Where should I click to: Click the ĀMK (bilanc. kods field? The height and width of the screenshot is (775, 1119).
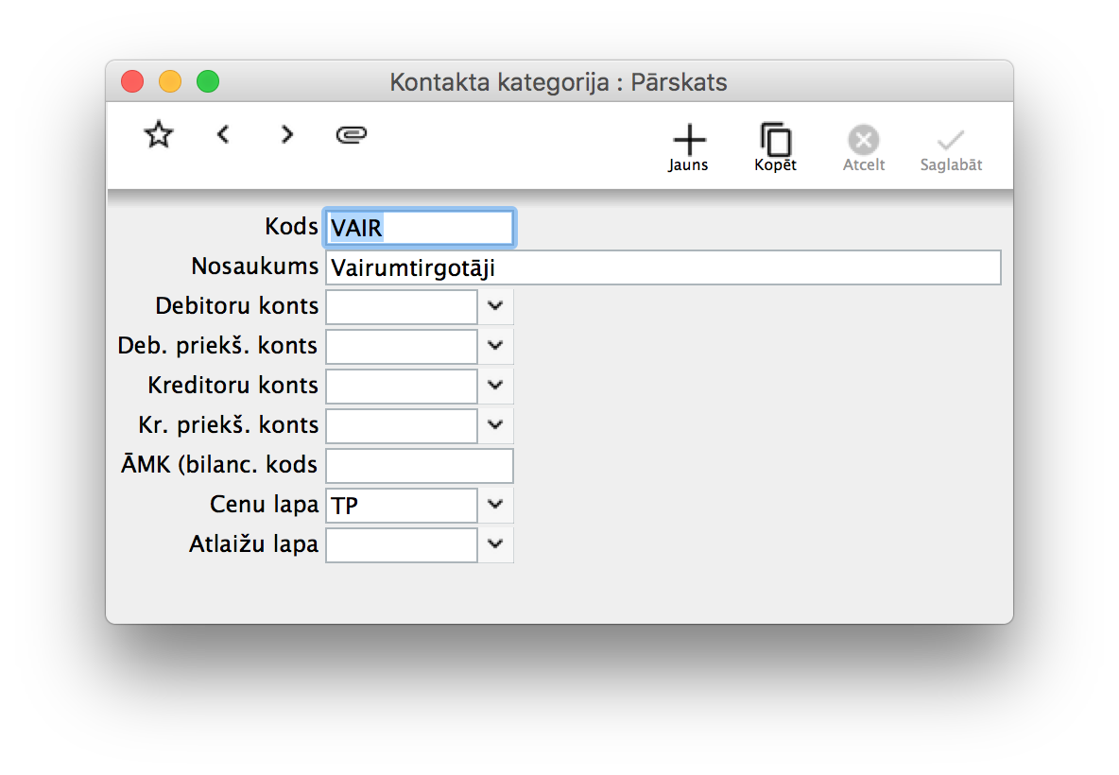click(x=420, y=466)
